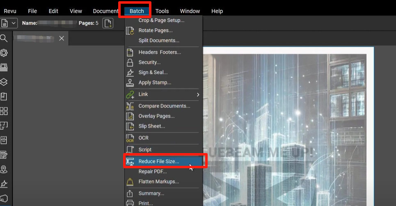The image size is (396, 206).
Task: Close the open document tab
Action: click(62, 38)
